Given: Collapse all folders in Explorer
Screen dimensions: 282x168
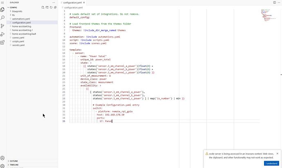Looking at the screenshot, I should click(x=54, y=7).
